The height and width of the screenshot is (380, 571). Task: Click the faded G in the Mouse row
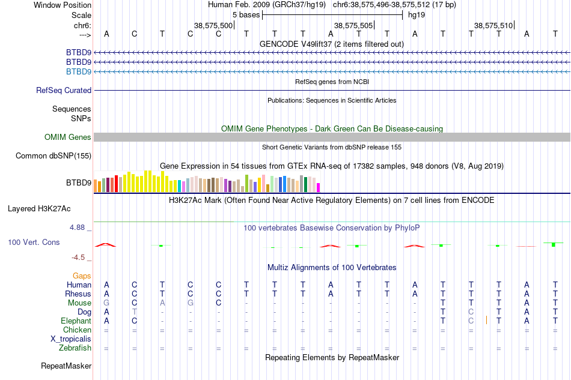pyautogui.click(x=106, y=303)
